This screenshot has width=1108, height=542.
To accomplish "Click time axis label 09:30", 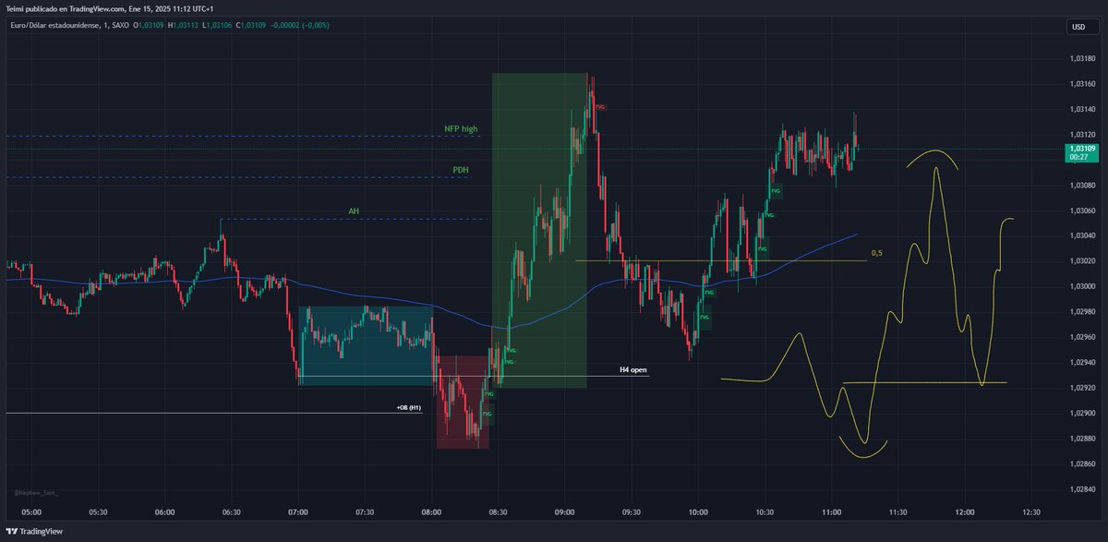I will (632, 512).
